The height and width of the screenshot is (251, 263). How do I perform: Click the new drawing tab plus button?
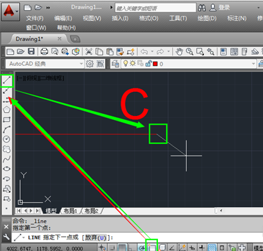(75, 39)
